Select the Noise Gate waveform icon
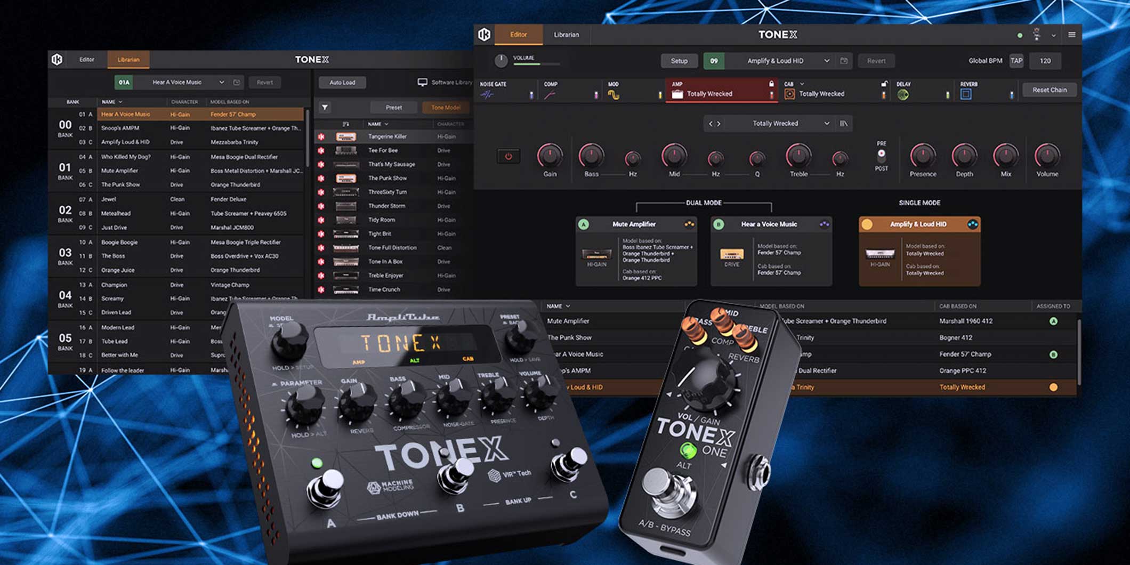1130x565 pixels. [x=487, y=95]
